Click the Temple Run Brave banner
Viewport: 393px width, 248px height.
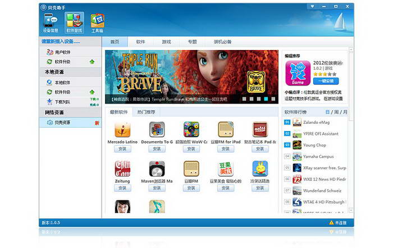click(x=191, y=77)
